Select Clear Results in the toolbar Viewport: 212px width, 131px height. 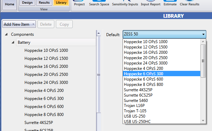[x=190, y=3]
